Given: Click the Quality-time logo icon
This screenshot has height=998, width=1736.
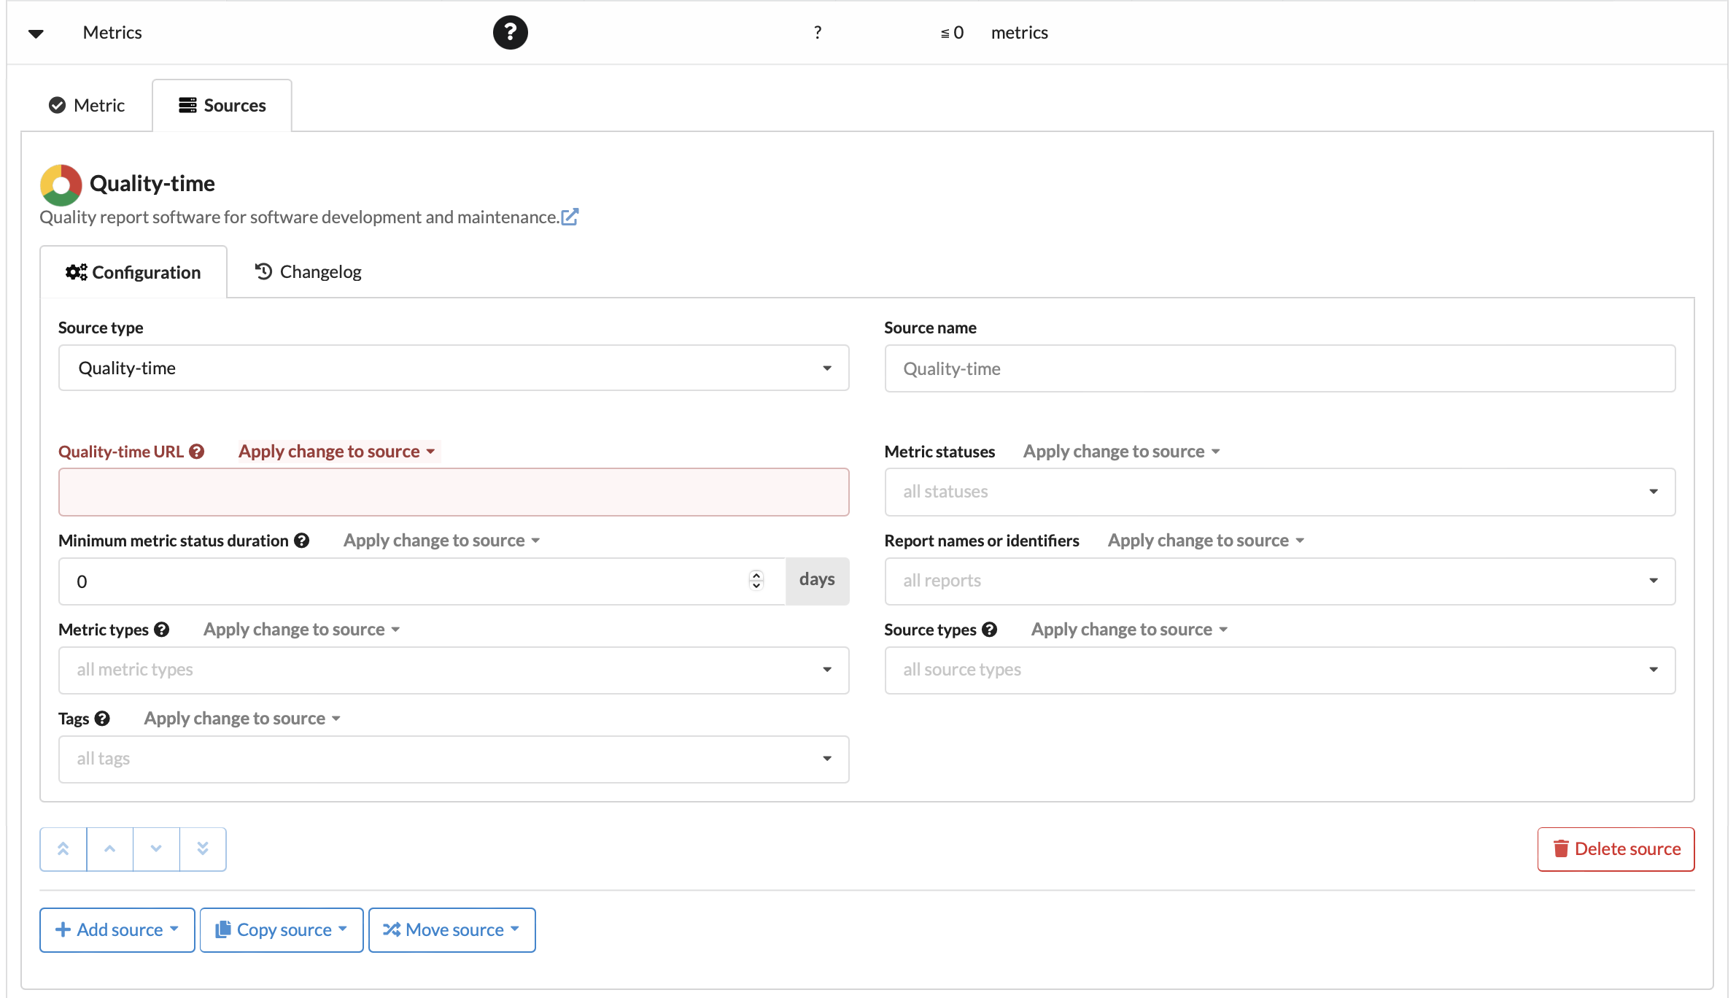Looking at the screenshot, I should (x=61, y=185).
